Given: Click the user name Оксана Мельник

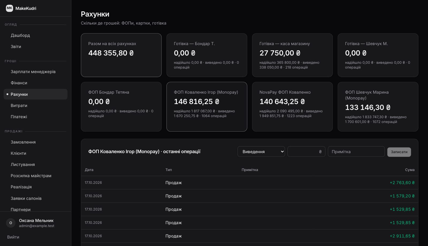Looking at the screenshot, I should [36, 220].
